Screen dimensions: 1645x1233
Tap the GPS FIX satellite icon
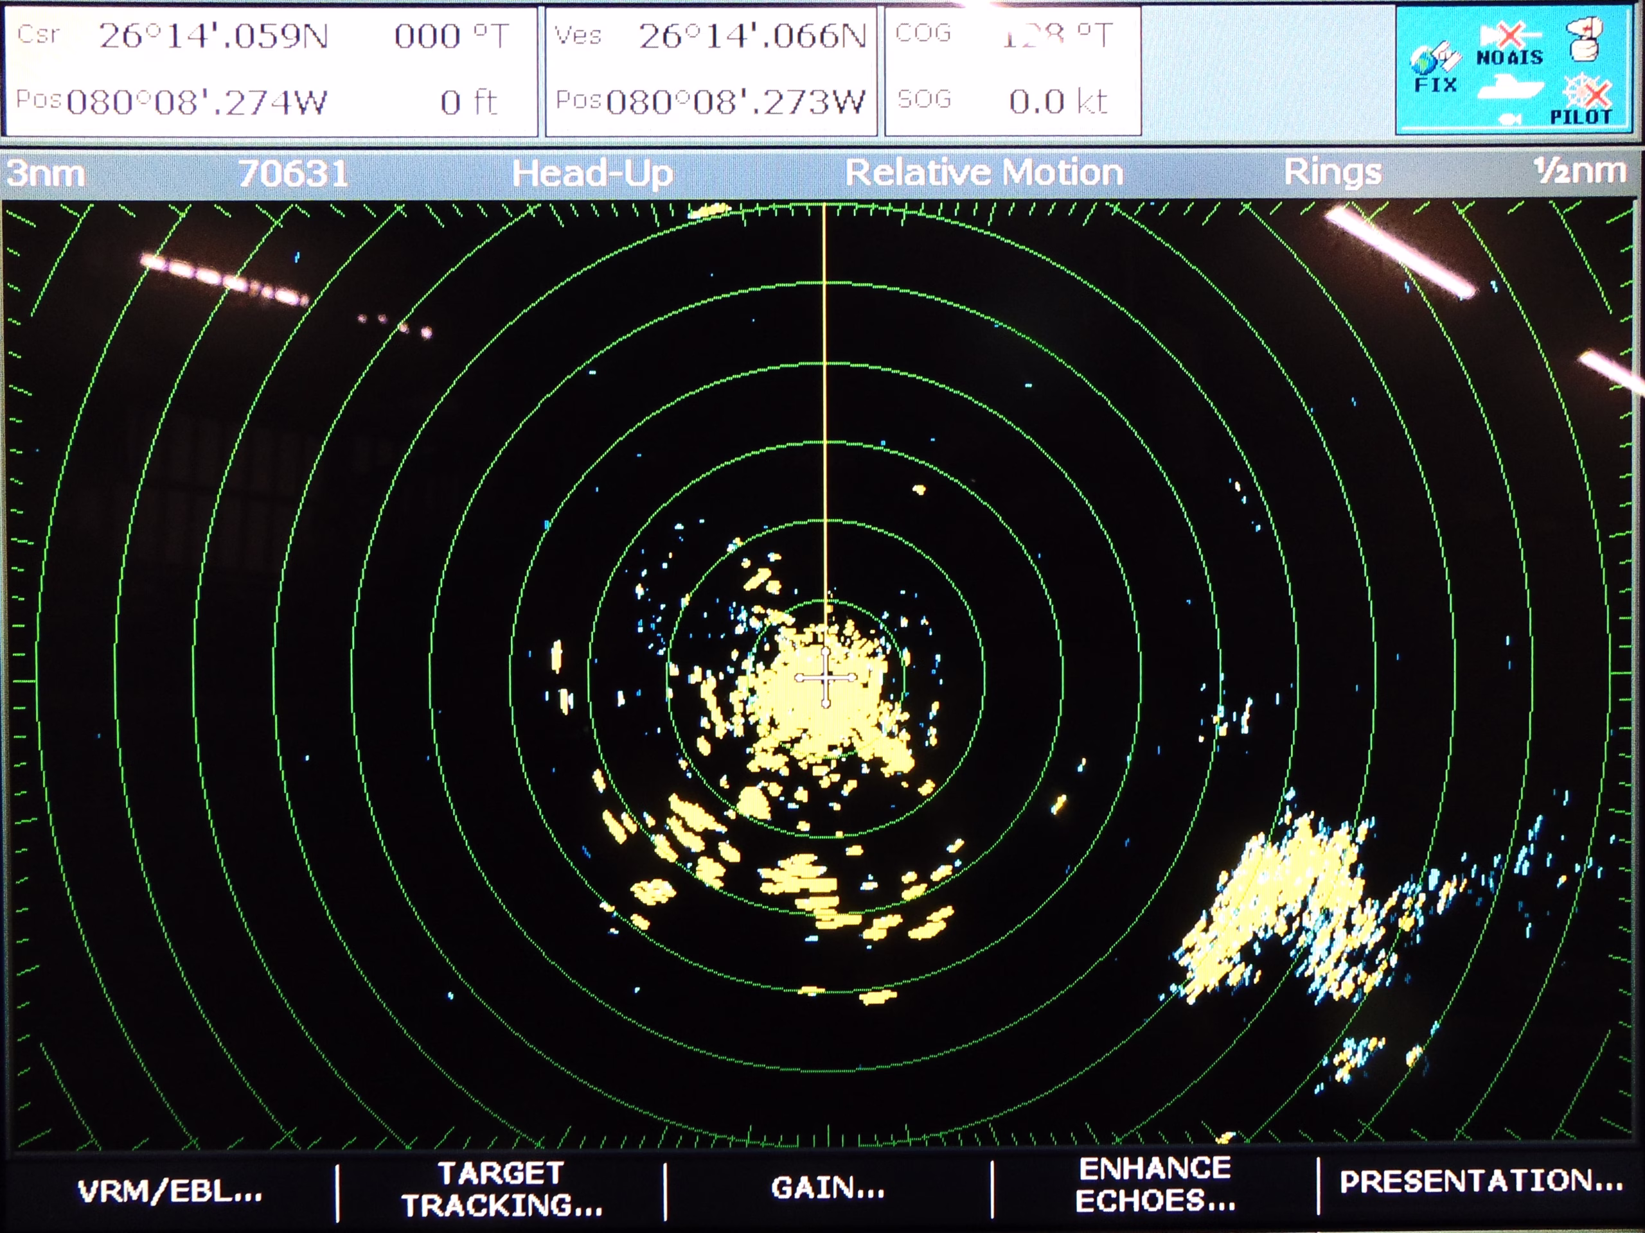click(x=1436, y=67)
